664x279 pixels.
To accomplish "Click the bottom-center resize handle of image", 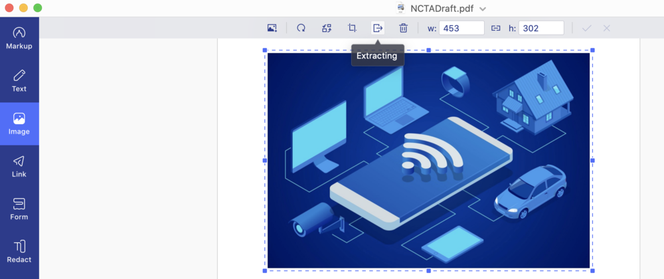I will tap(428, 270).
